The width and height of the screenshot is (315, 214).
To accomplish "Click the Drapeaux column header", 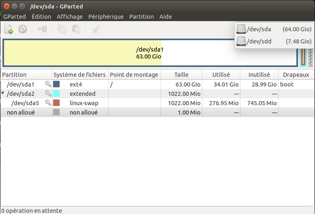I will coord(296,75).
